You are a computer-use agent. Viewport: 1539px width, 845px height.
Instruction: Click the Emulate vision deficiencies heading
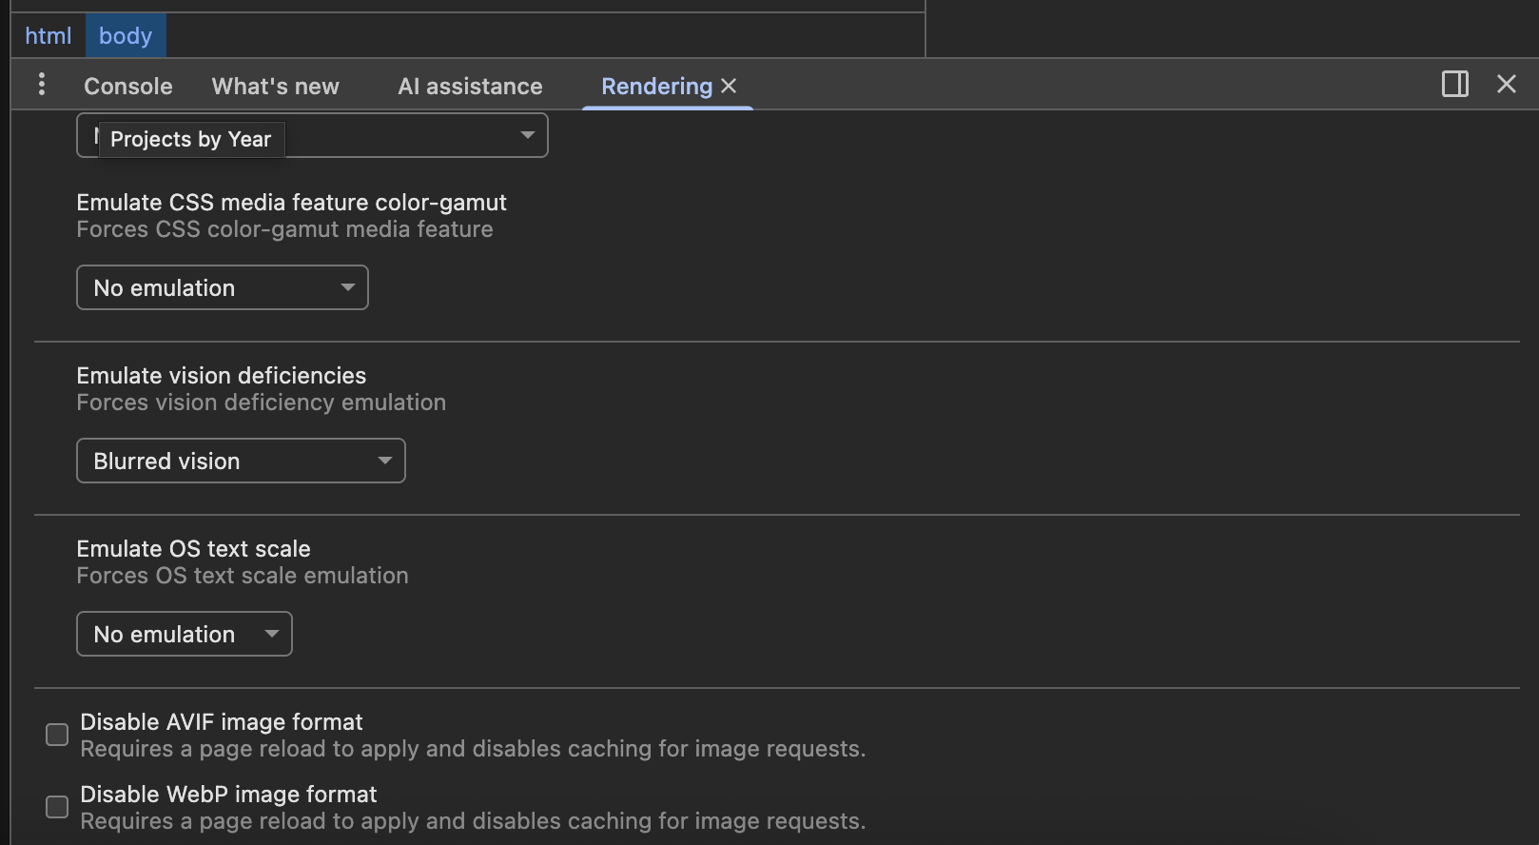tap(221, 376)
